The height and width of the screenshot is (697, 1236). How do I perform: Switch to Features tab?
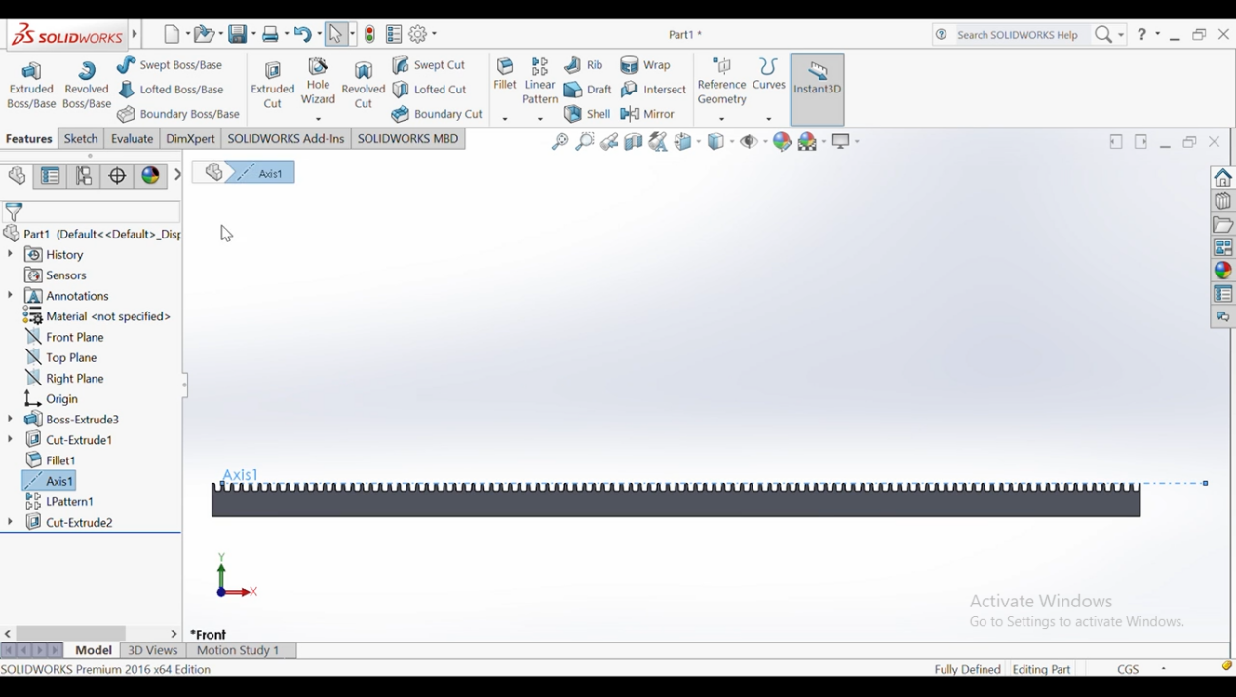(x=29, y=139)
